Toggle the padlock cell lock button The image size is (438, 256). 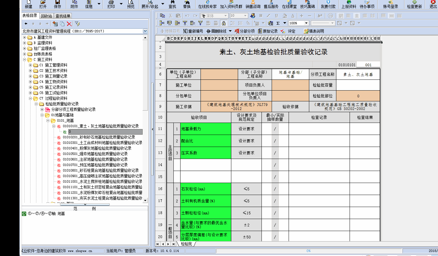coord(223,23)
